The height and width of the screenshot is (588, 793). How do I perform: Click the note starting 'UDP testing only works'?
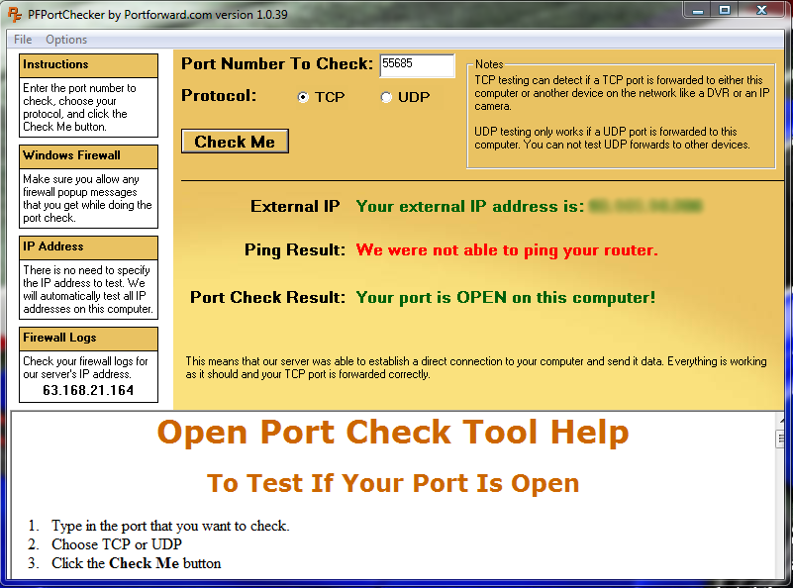[612, 138]
